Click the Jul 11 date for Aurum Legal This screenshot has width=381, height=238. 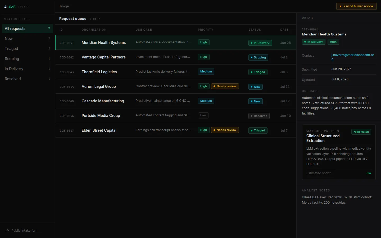285,87
